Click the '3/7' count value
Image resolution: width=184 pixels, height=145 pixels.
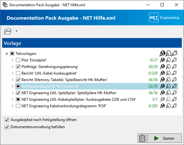click(x=155, y=99)
